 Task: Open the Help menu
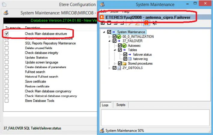coord(126,11)
